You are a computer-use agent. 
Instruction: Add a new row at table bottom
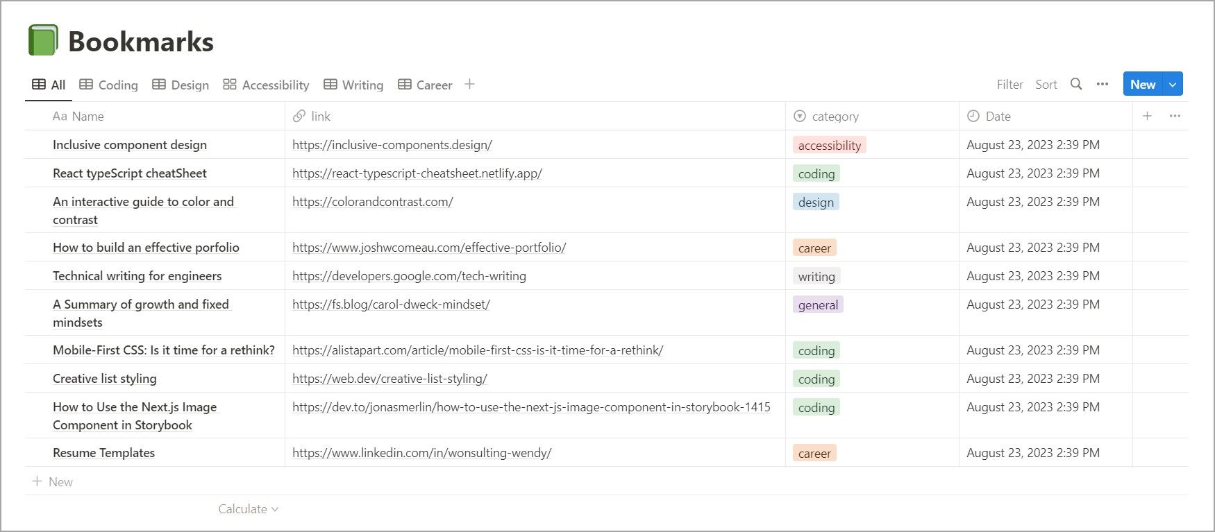(x=53, y=482)
